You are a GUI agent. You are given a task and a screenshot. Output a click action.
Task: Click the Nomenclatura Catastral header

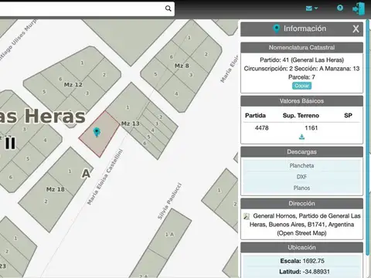point(301,48)
